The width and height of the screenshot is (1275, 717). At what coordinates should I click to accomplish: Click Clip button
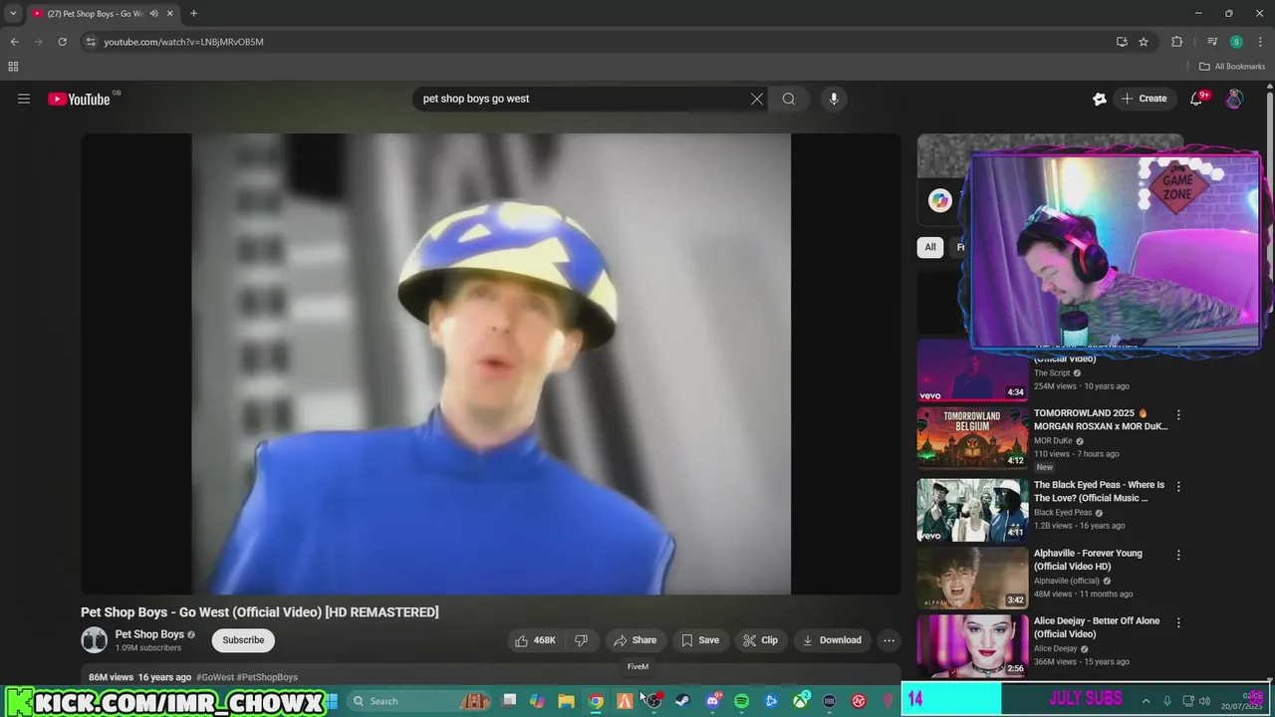tap(760, 640)
